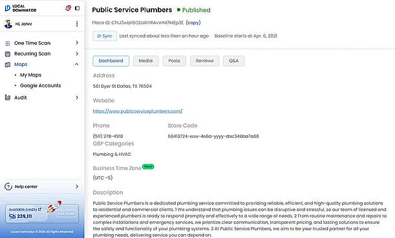Collapse the Maps section chevron
Screen dimensions: 395x238
76,64
